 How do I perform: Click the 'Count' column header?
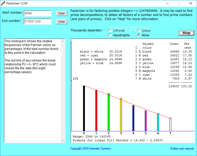pos(174,44)
